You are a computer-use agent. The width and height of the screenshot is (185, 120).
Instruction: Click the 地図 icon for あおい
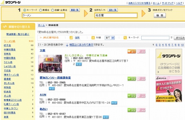point(106,117)
